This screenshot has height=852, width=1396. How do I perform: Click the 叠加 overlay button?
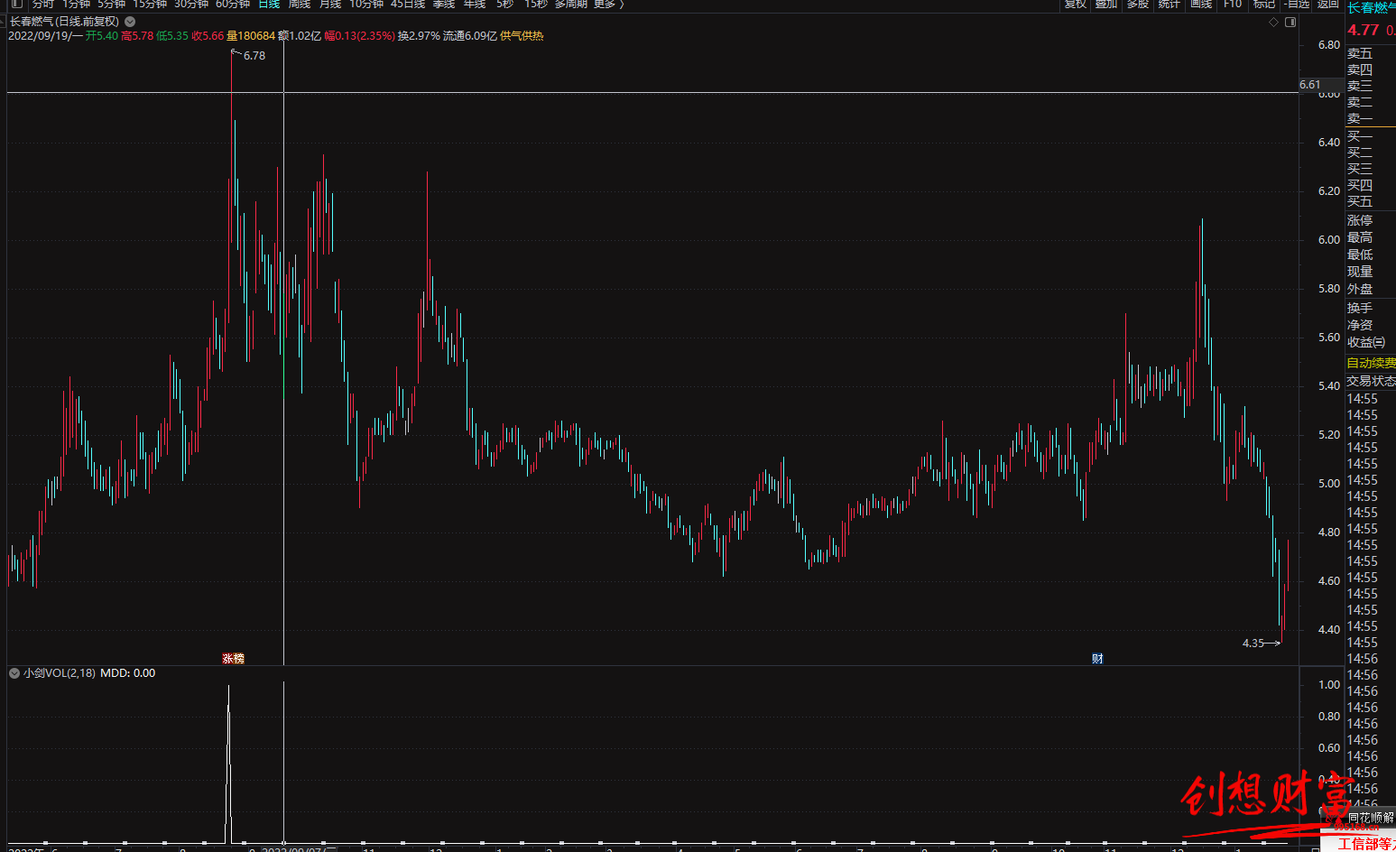[1106, 5]
